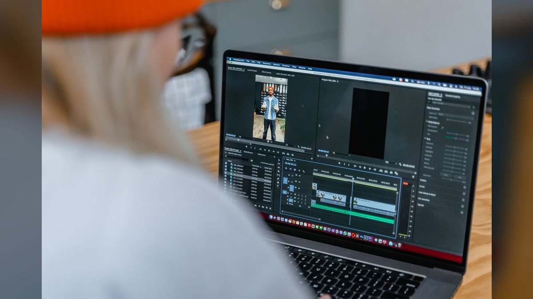Open the Markers menu
Screen dimensions: 533x299
click(x=276, y=65)
